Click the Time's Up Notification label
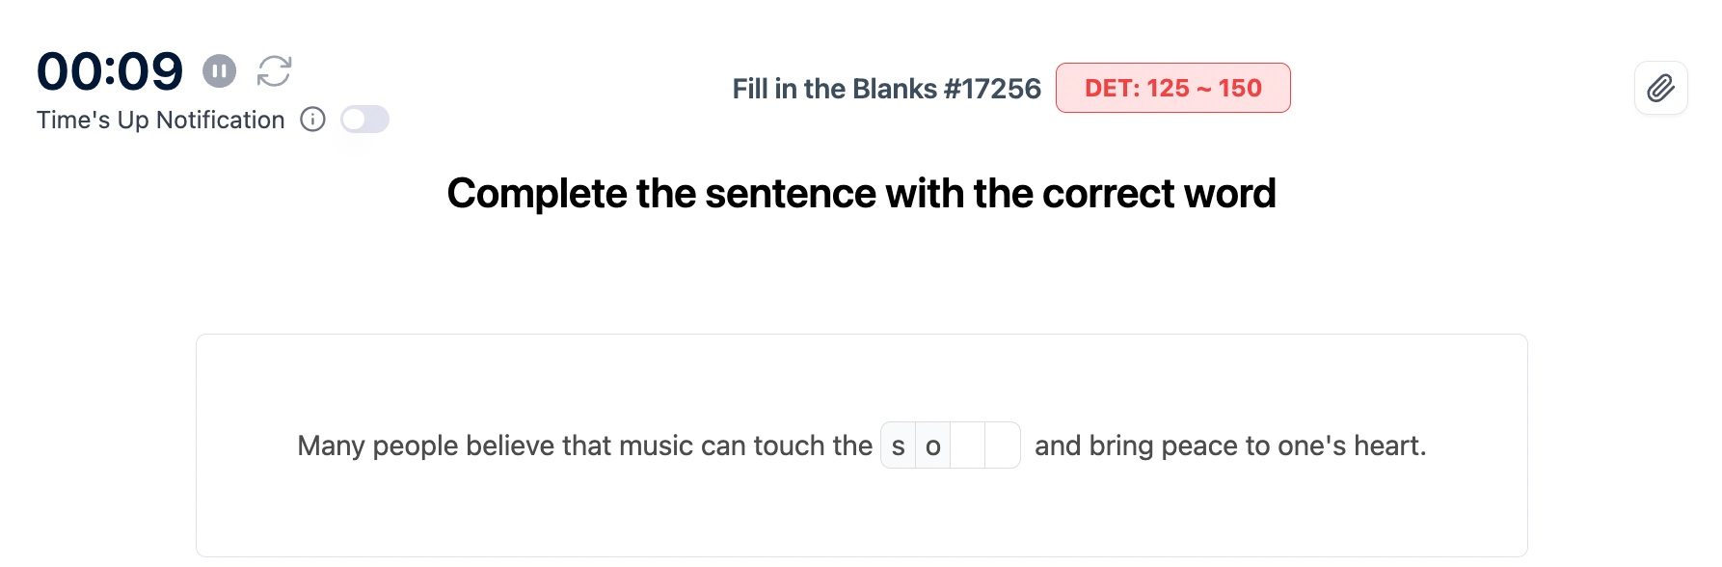1722x567 pixels. pyautogui.click(x=160, y=120)
